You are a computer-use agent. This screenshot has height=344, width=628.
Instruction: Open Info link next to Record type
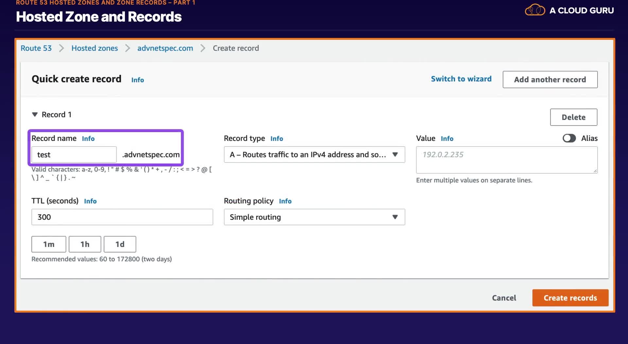[277, 139]
